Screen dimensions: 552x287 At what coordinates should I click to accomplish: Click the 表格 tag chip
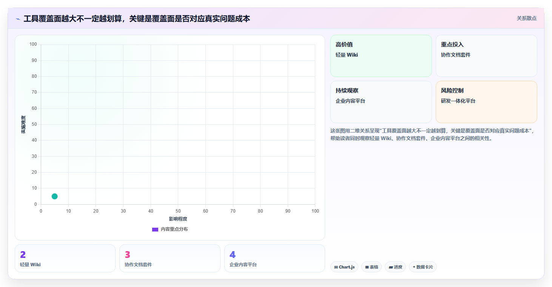click(x=372, y=267)
